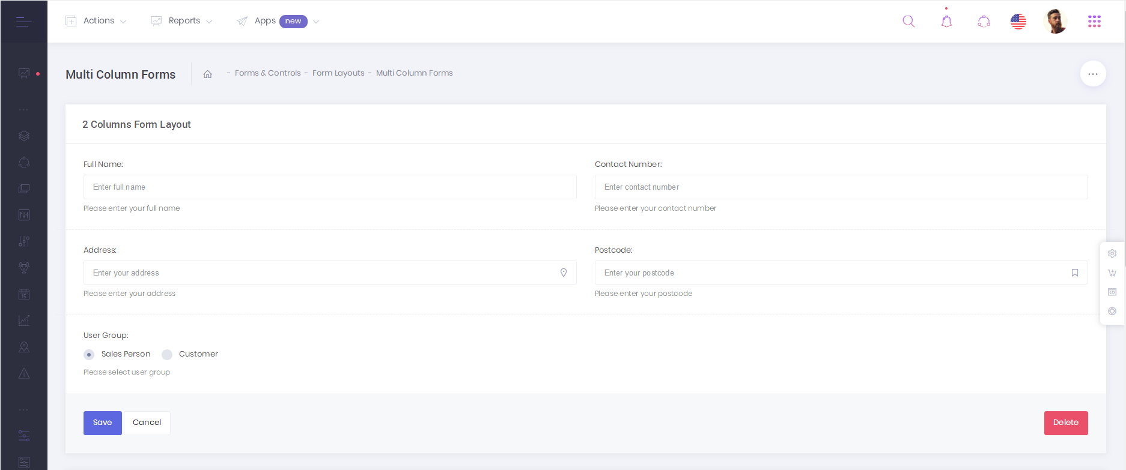
Task: Select the Sales Person radio button
Action: pyautogui.click(x=89, y=355)
